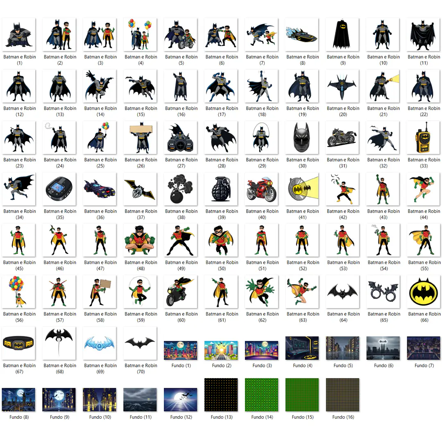Click Fundo (6) bat-signal skyline background

pyautogui.click(x=383, y=348)
